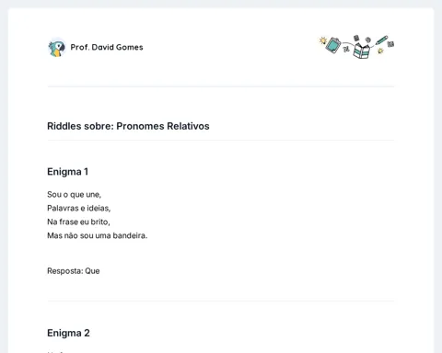Click the open book icon in the illustration

click(x=362, y=51)
